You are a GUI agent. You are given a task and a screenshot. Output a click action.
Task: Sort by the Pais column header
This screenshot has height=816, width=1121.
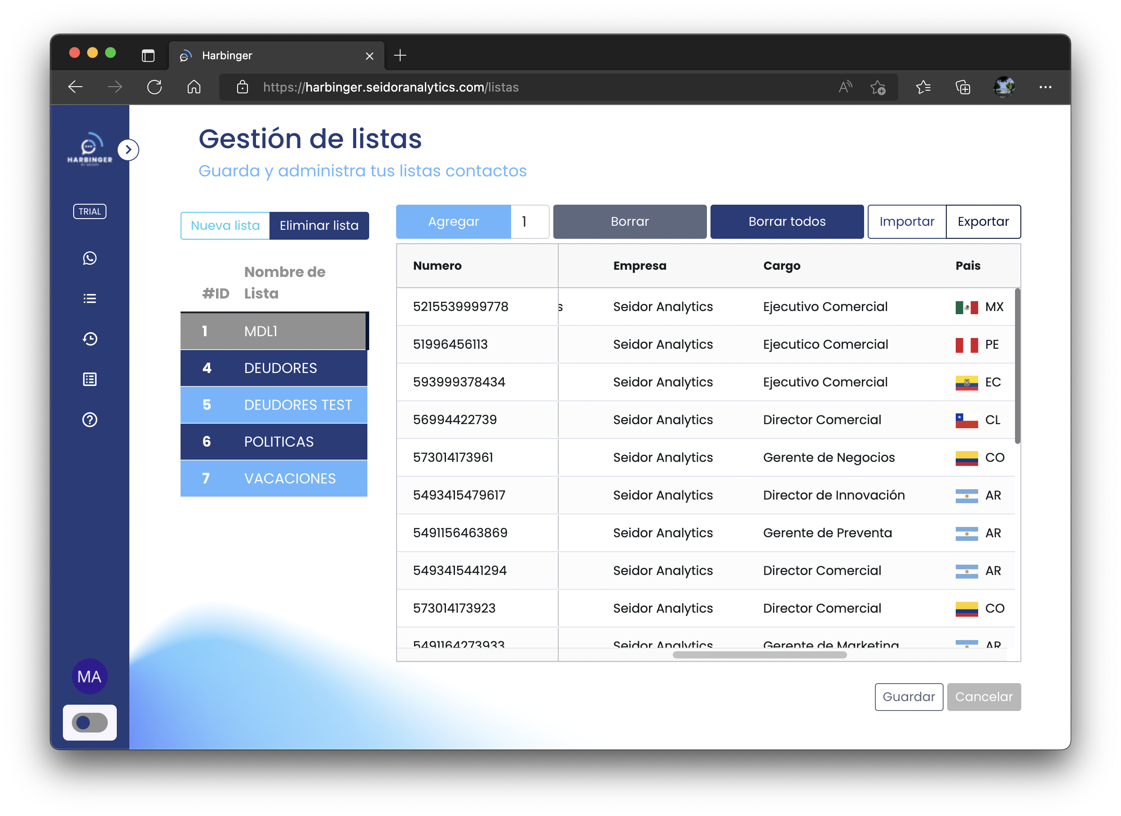coord(967,266)
